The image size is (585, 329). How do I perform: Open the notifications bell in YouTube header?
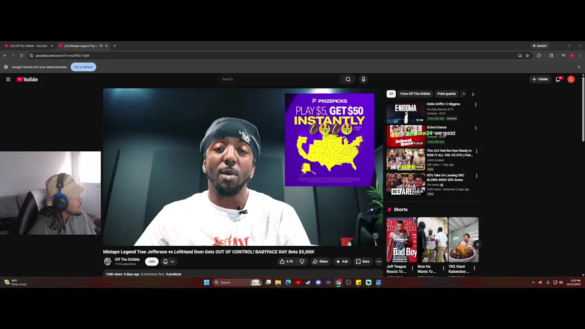tap(558, 79)
